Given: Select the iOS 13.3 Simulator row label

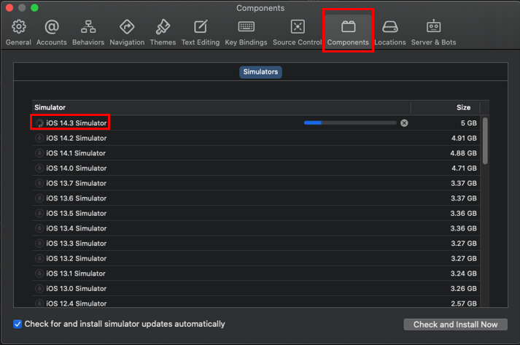Looking at the screenshot, I should coord(77,243).
